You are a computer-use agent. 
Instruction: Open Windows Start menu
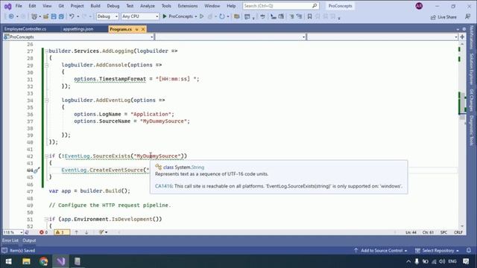coord(8,261)
